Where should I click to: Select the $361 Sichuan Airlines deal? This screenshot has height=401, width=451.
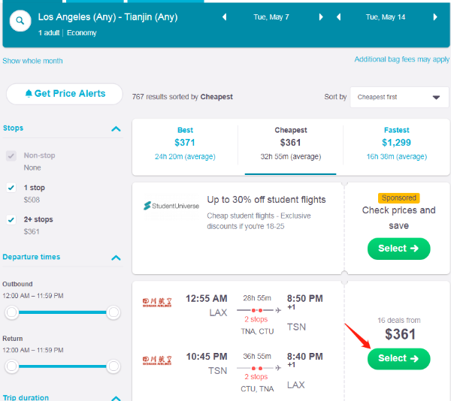point(398,358)
